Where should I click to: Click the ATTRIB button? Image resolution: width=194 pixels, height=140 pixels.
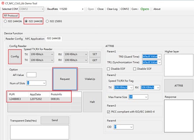[179, 85]
